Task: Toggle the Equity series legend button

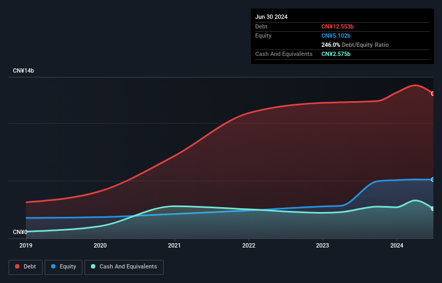Action: click(x=64, y=267)
